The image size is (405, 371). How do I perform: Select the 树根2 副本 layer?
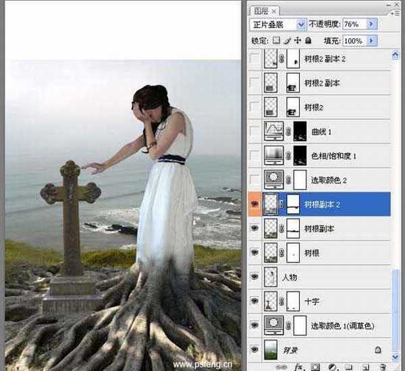322,83
